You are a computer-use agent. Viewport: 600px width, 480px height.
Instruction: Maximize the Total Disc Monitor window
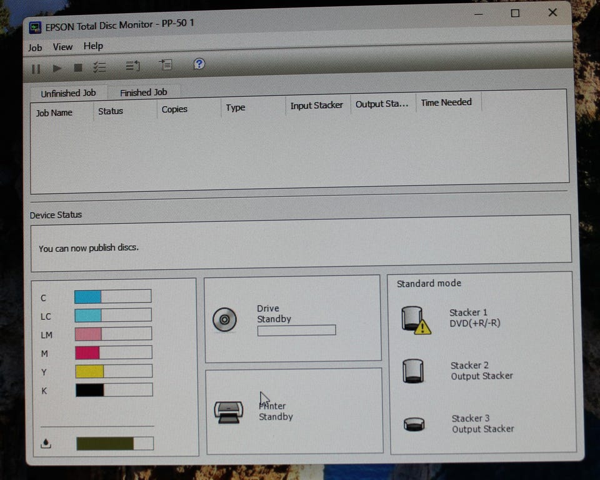pos(515,13)
